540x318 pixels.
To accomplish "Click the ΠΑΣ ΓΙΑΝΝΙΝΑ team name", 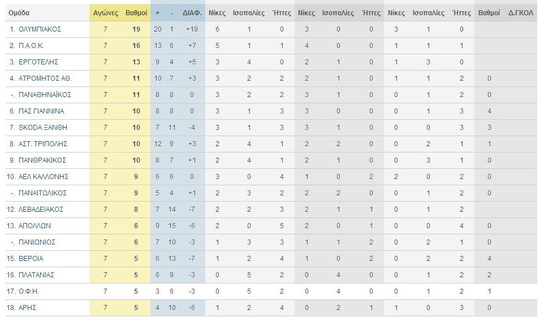I will [x=41, y=111].
